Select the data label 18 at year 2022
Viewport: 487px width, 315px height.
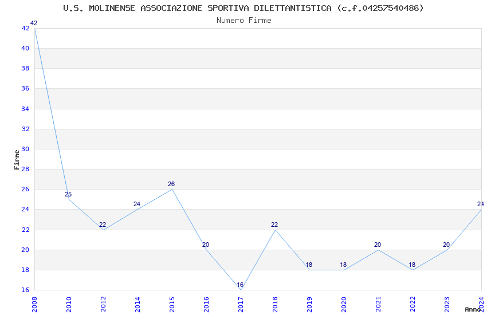[x=412, y=265]
